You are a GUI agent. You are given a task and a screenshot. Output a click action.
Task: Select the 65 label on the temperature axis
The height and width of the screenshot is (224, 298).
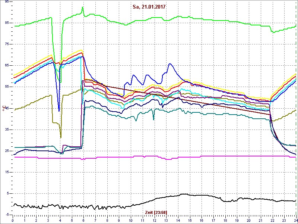coord(7,66)
